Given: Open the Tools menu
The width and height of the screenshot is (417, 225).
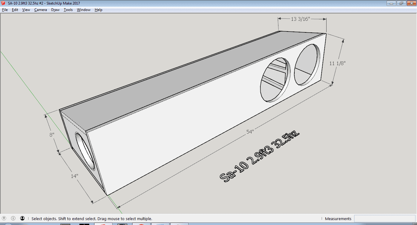Looking at the screenshot, I should (x=68, y=10).
